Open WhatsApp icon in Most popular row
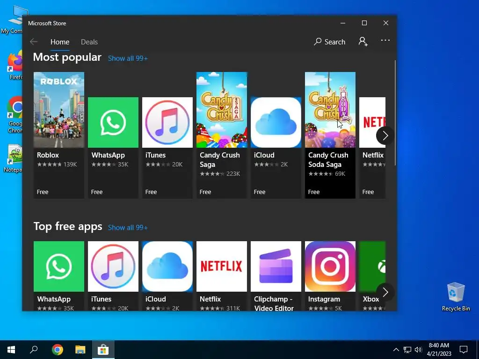This screenshot has height=359, width=479. 113,122
